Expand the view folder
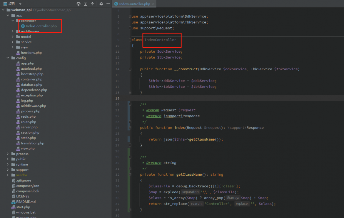The height and width of the screenshot is (218, 344). click(x=13, y=47)
